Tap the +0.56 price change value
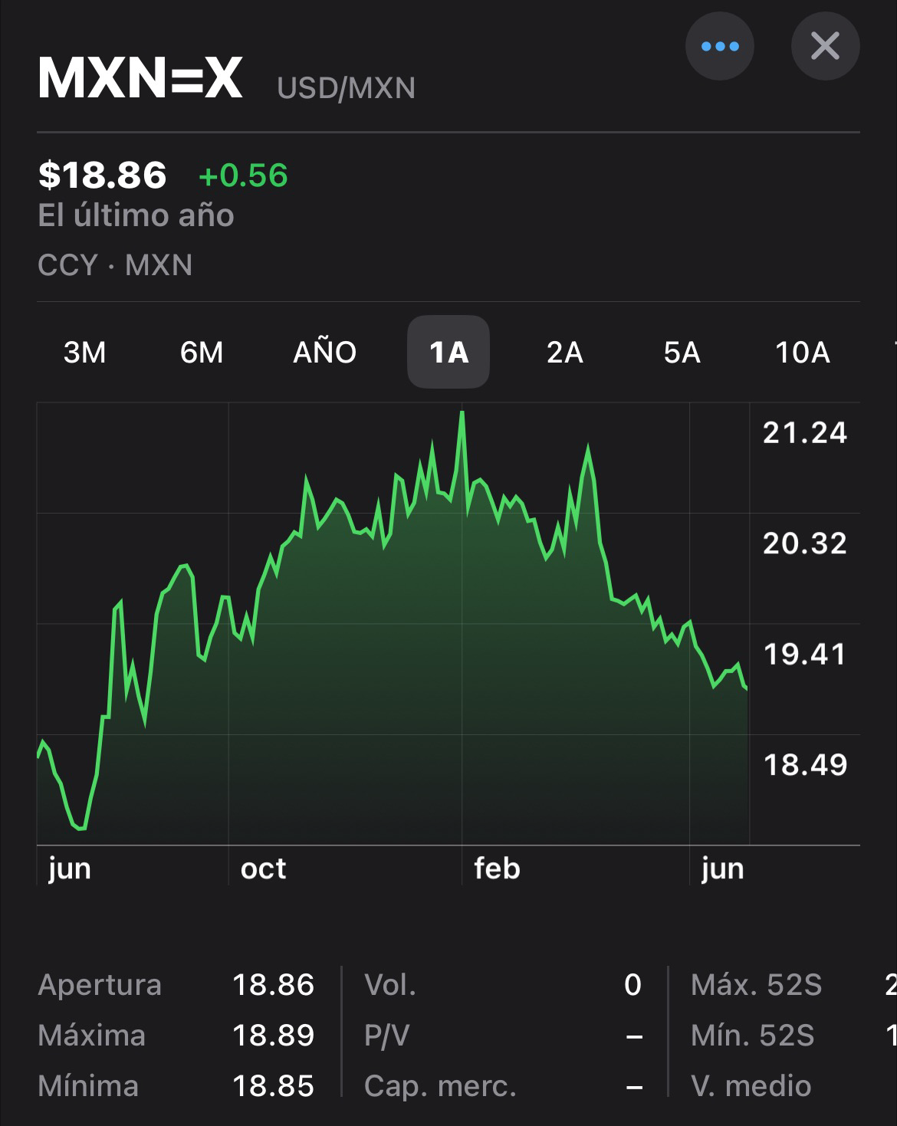897x1126 pixels. (243, 176)
